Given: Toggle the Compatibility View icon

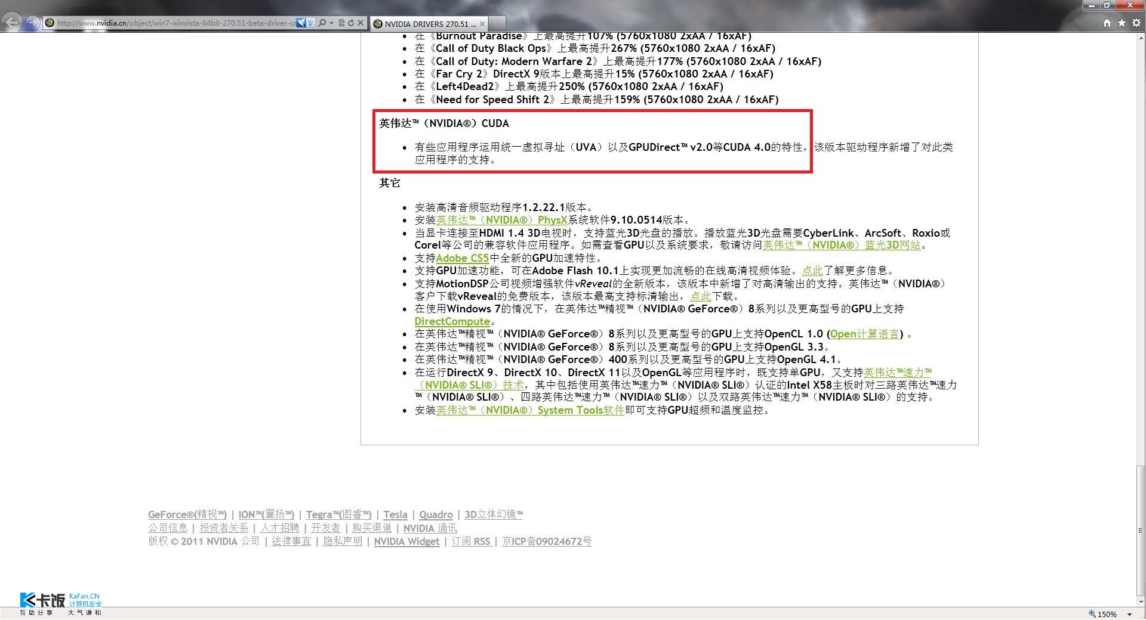Looking at the screenshot, I should click(341, 23).
